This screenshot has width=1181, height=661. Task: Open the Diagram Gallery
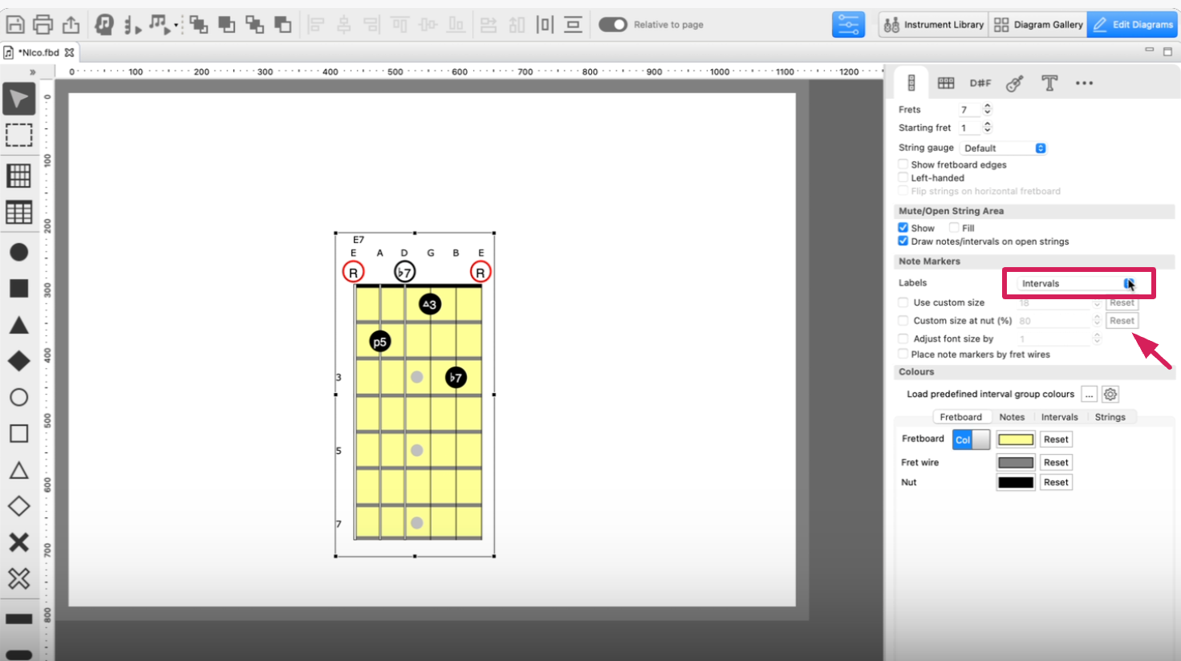[1038, 25]
